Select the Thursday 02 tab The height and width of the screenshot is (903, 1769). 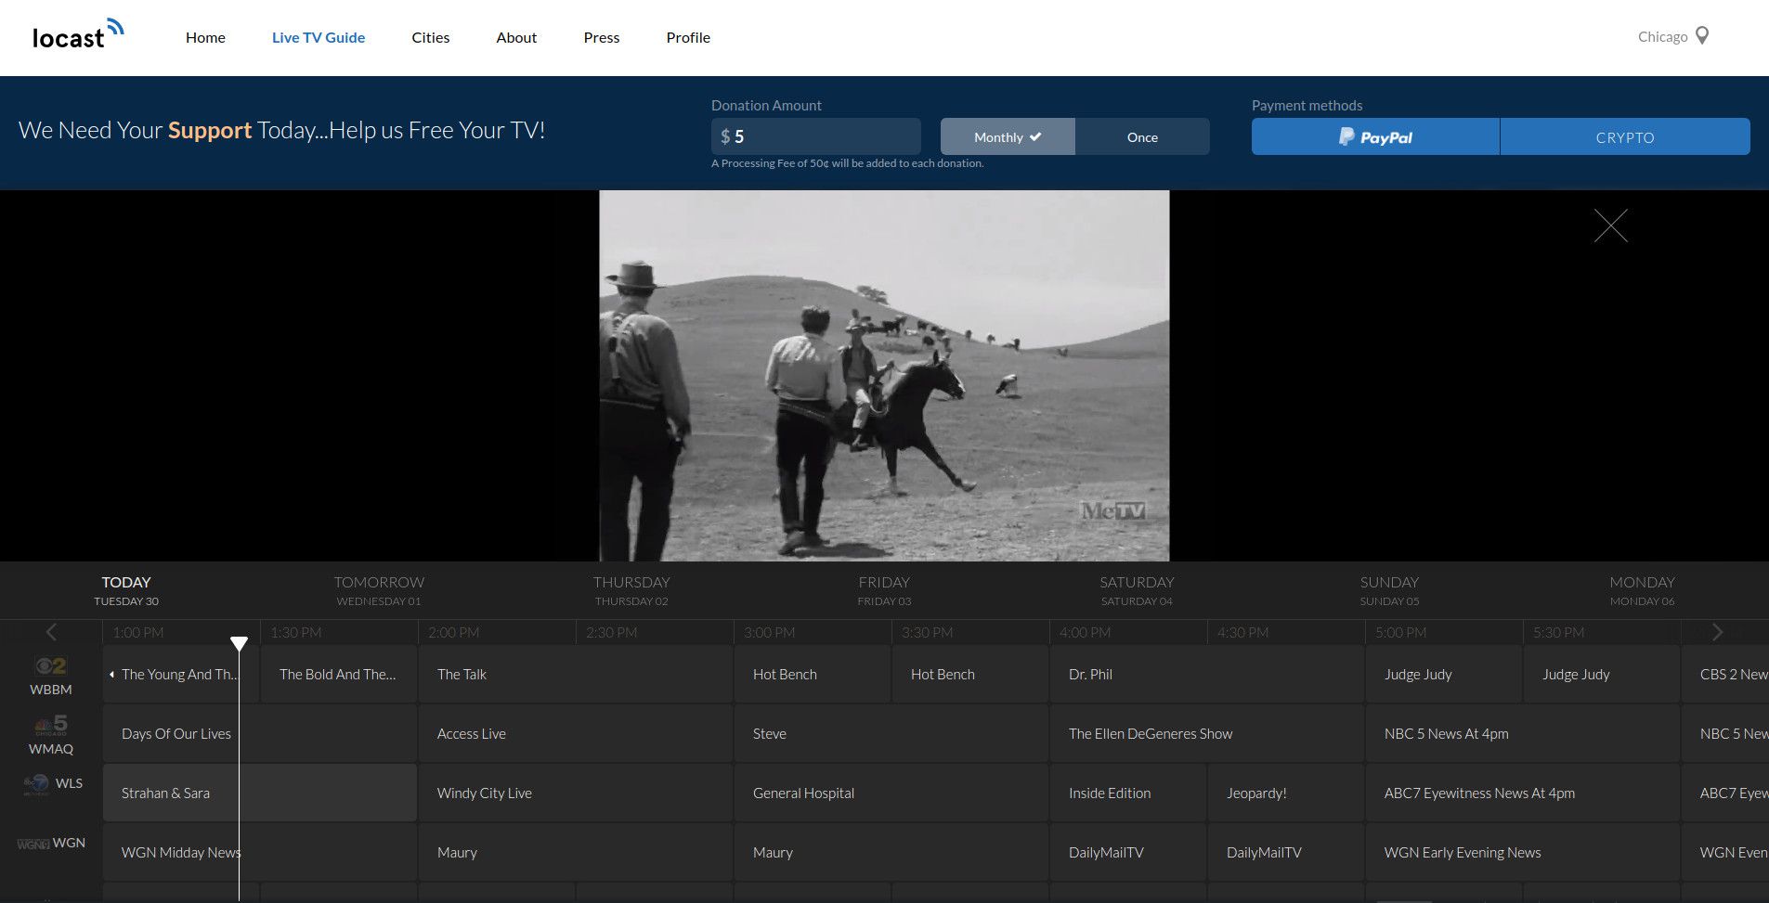(631, 590)
